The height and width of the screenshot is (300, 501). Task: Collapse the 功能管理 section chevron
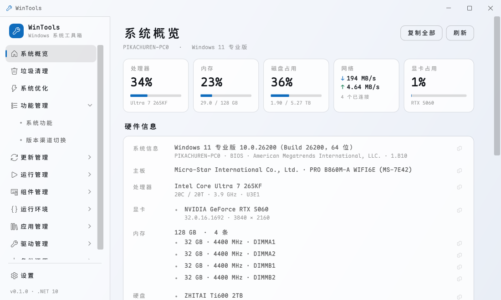point(90,105)
